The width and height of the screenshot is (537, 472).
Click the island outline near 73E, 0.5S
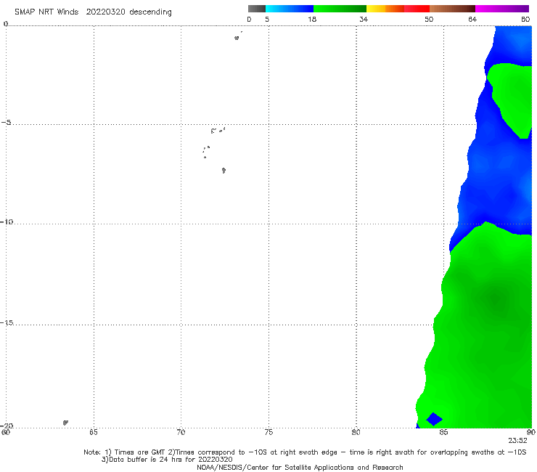click(x=237, y=38)
